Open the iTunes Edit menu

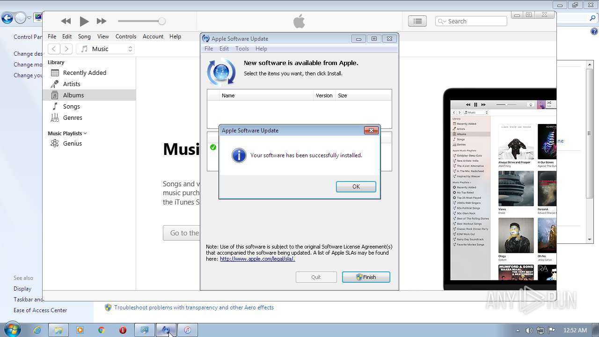(67, 37)
